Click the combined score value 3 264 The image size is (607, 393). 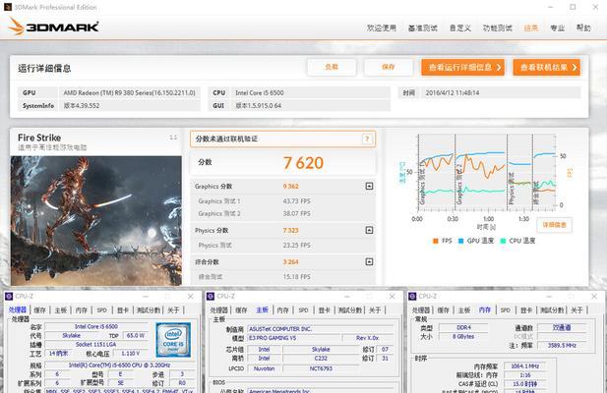pos(291,262)
